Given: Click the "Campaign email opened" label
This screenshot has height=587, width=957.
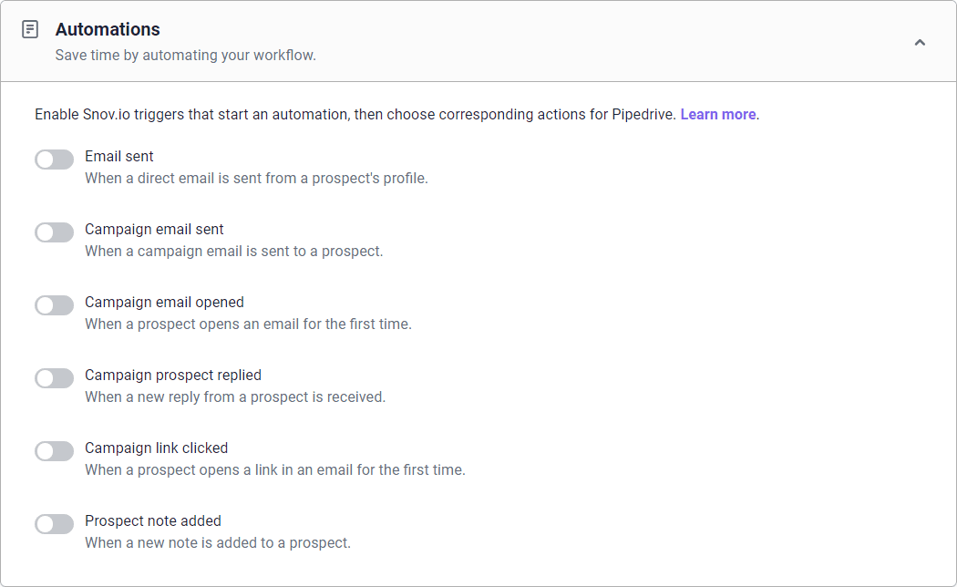Looking at the screenshot, I should 164,303.
